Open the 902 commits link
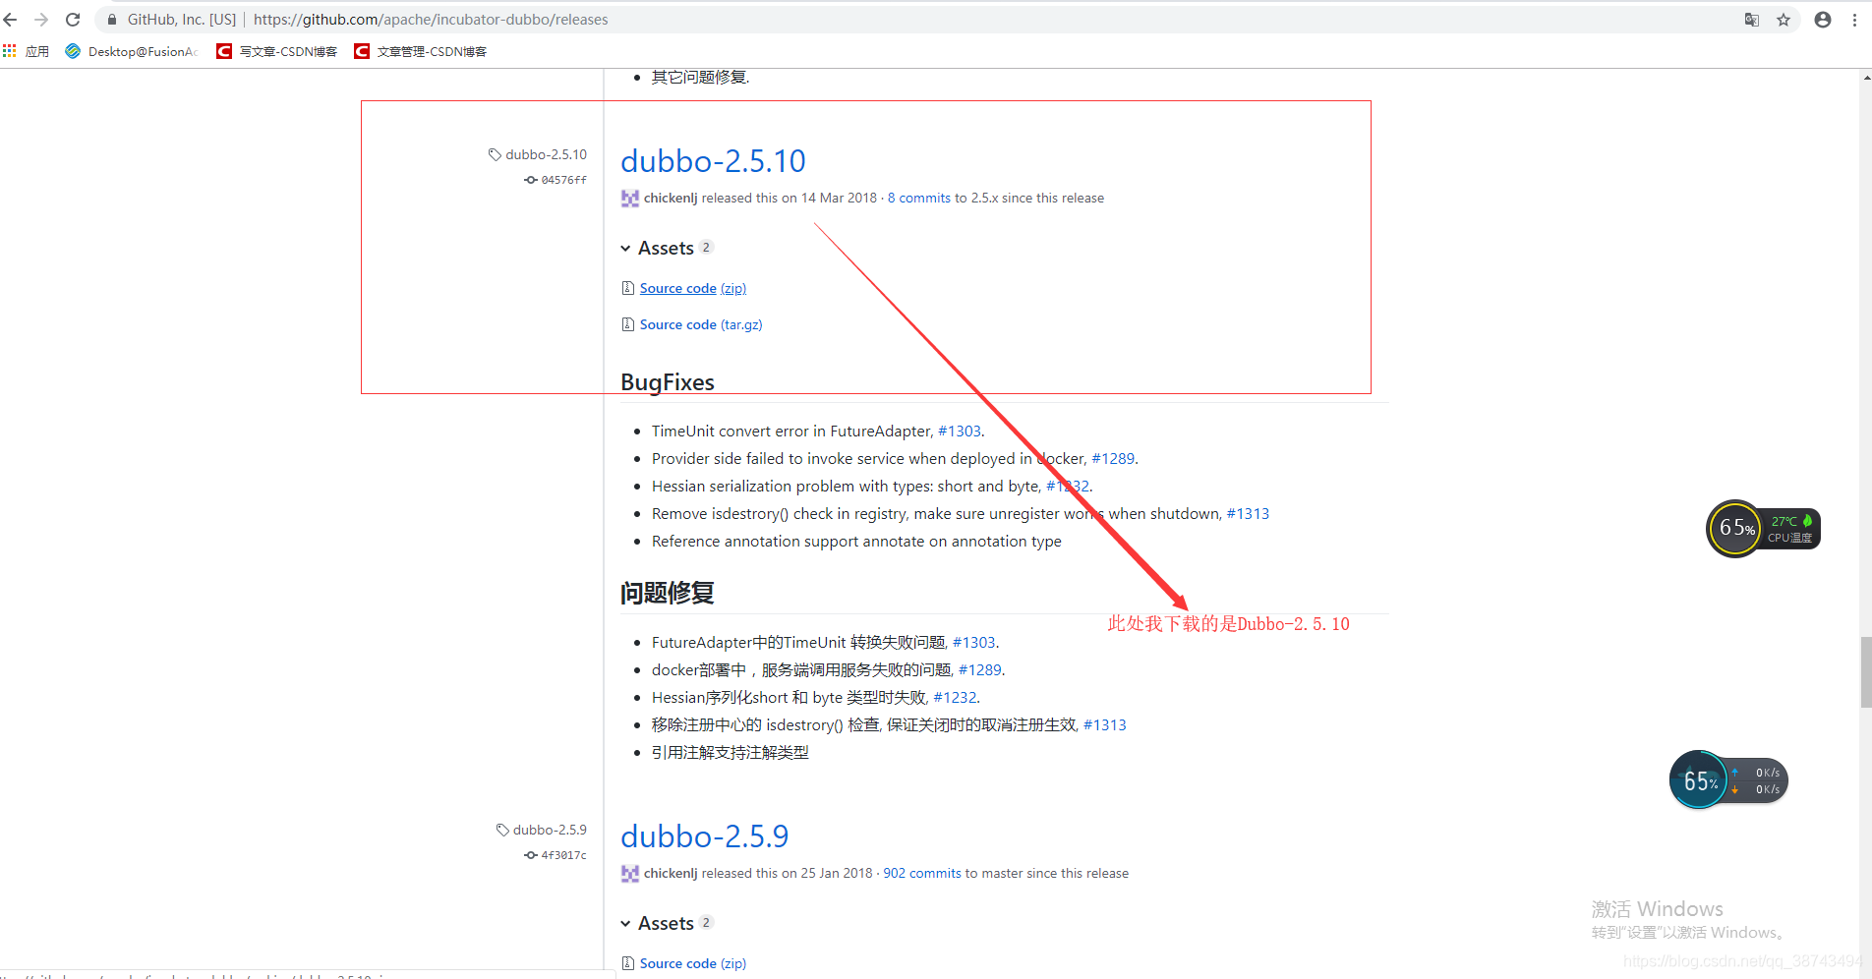The height and width of the screenshot is (979, 1872). pos(922,873)
